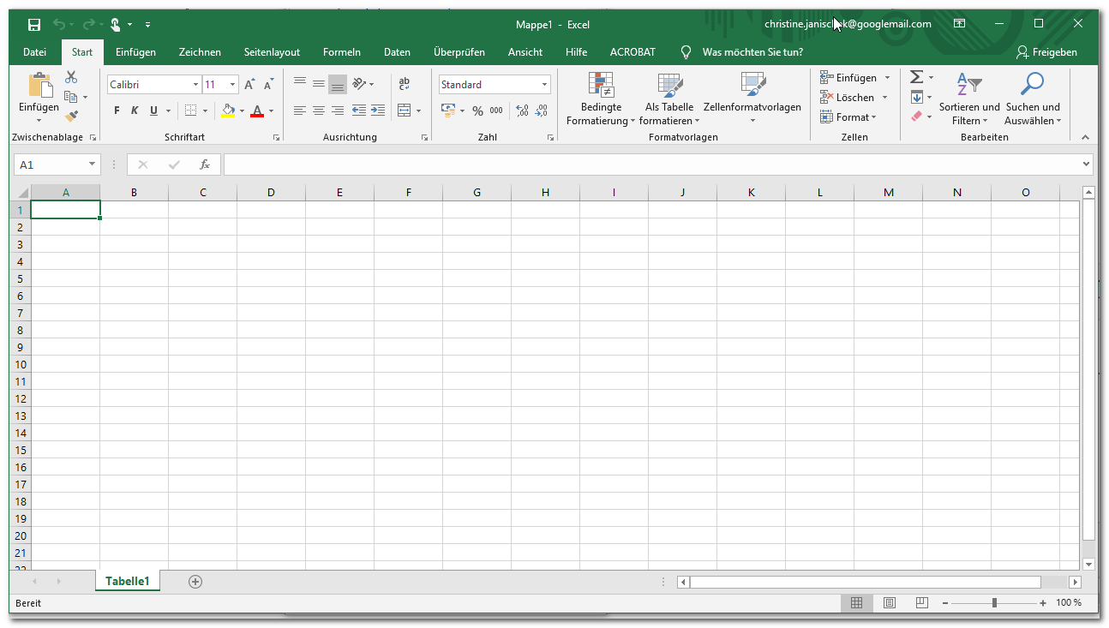Open the font size dropdown

pos(232,85)
